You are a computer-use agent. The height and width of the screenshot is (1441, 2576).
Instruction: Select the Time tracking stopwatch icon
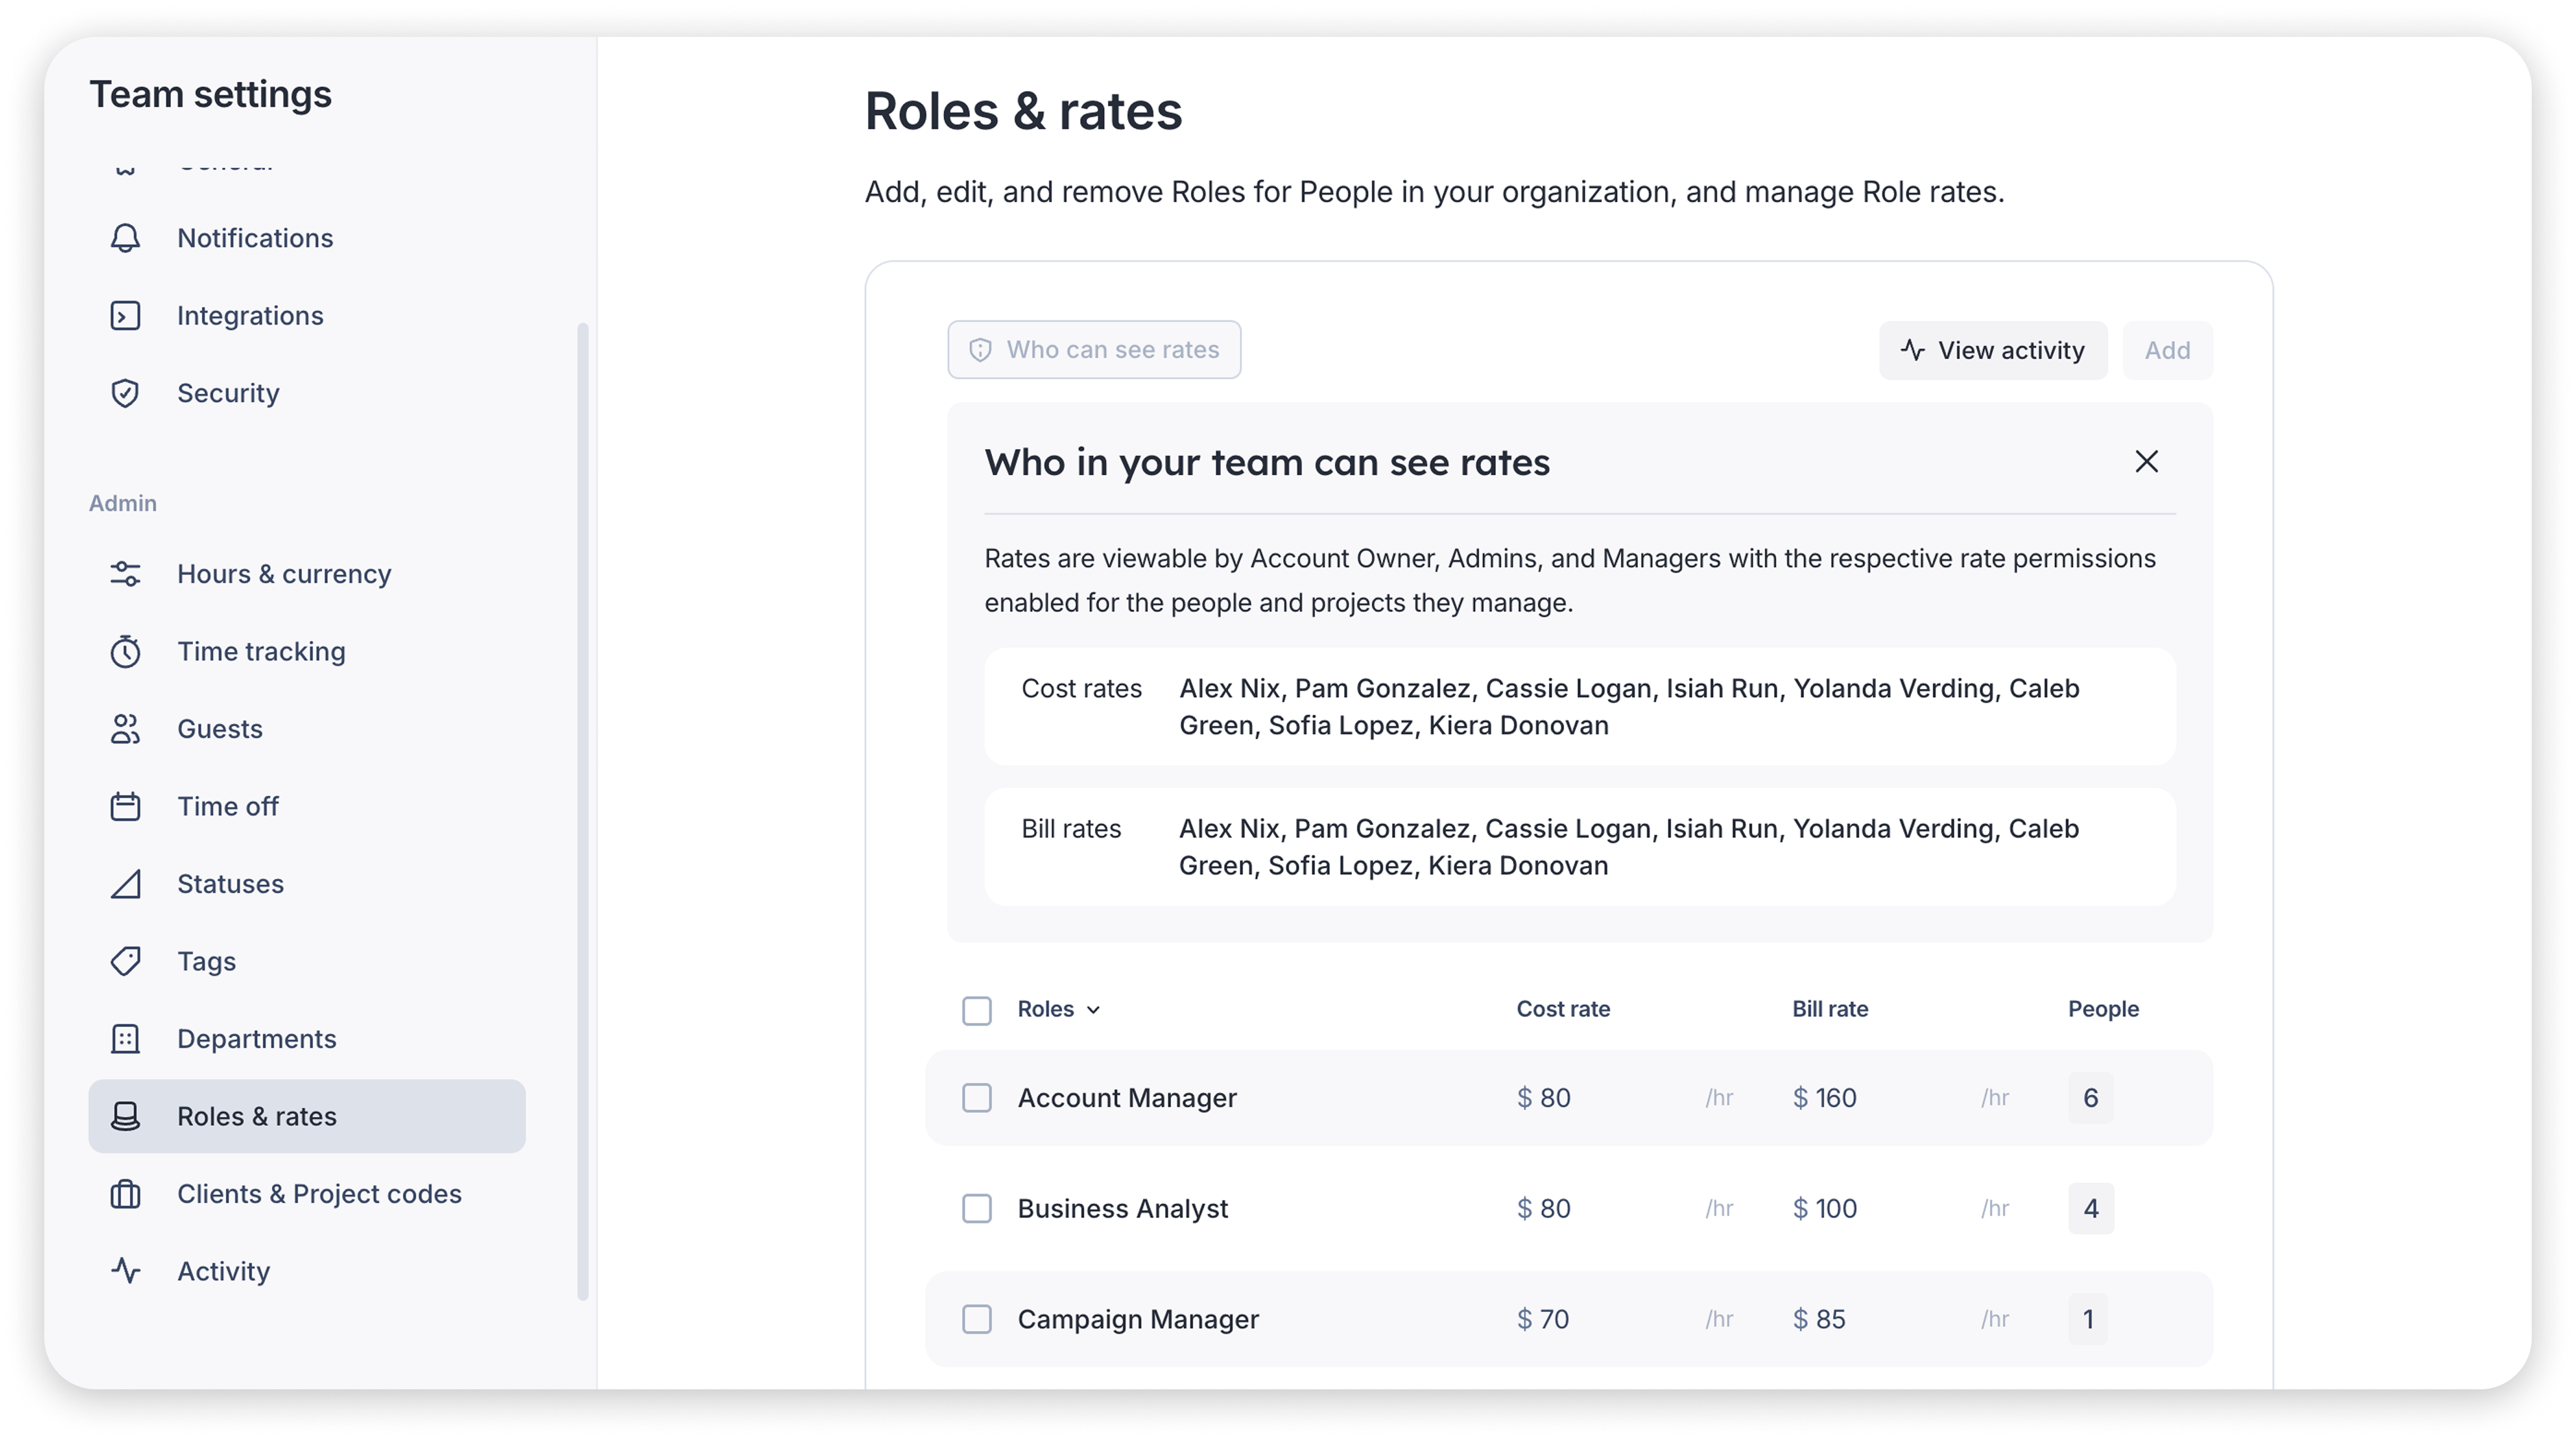click(125, 651)
